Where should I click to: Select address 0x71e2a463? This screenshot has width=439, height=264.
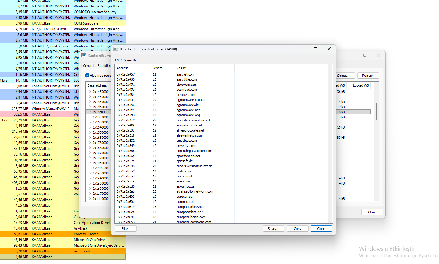(x=126, y=79)
